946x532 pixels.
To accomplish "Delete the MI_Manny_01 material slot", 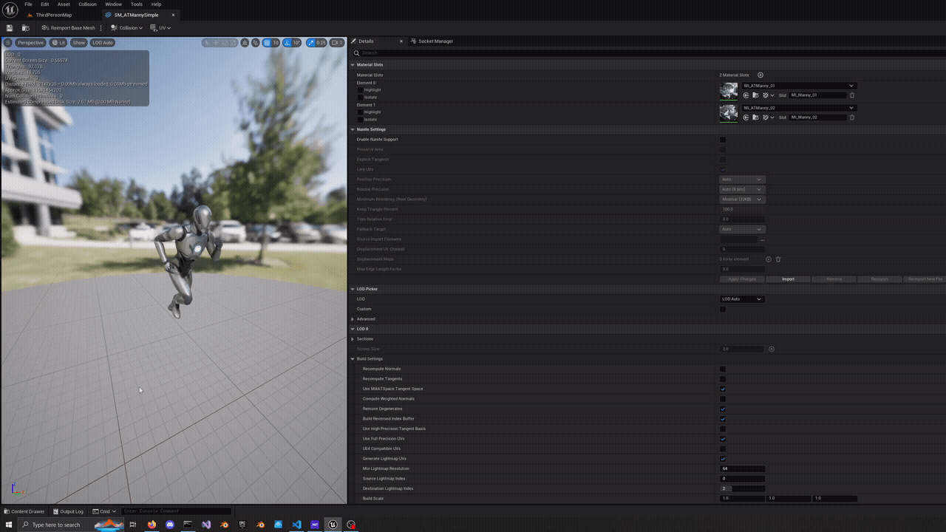I will tap(851, 95).
